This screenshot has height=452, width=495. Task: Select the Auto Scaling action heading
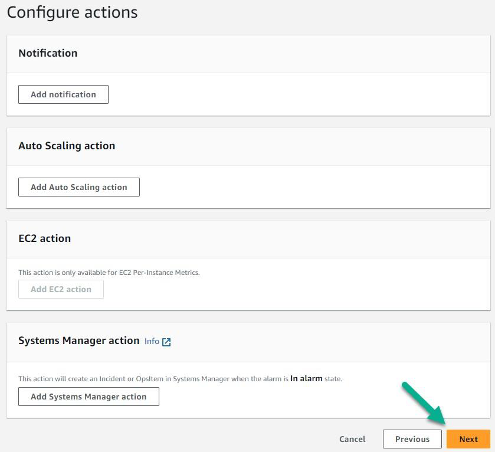[67, 146]
